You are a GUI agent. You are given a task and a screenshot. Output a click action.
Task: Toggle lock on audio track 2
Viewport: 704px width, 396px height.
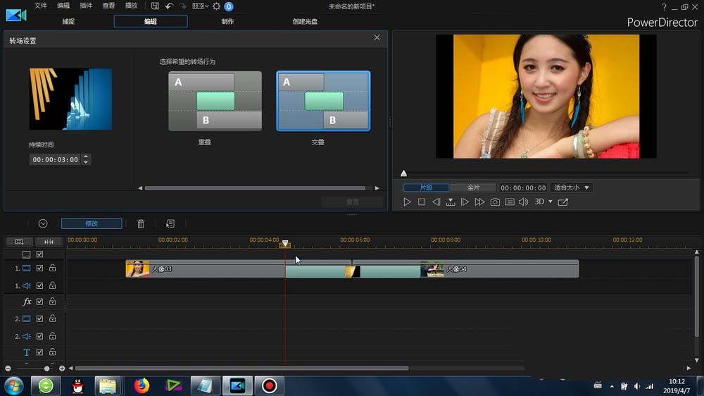52,336
